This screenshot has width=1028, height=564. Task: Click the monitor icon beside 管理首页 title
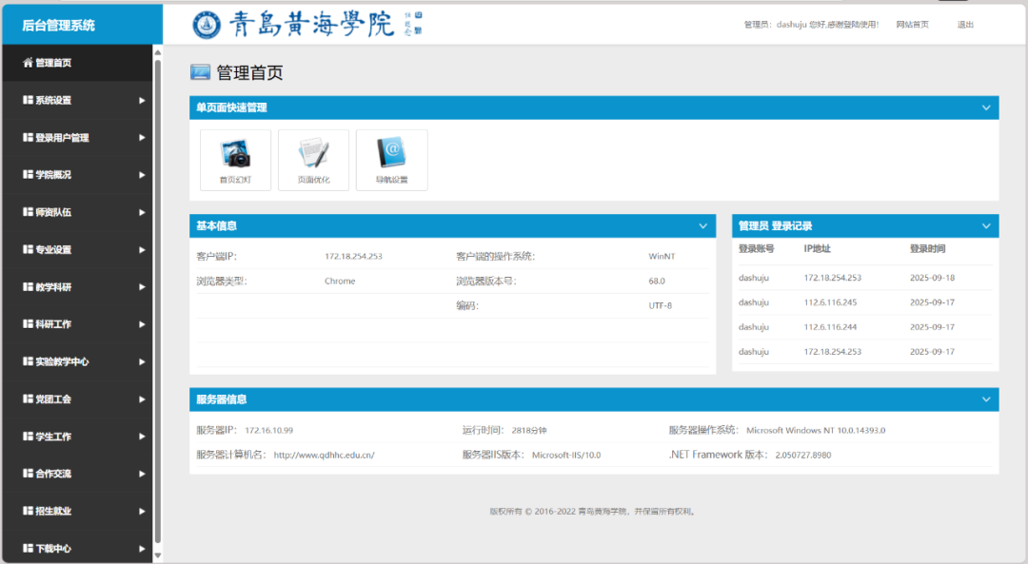[200, 72]
